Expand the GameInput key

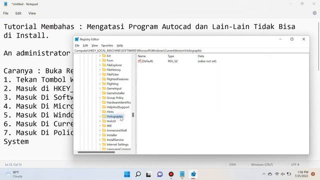[x=100, y=88]
